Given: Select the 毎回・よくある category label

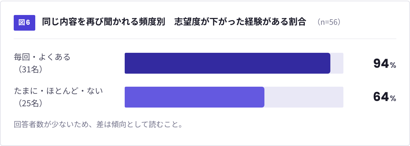Looking at the screenshot, I should 42,57.
